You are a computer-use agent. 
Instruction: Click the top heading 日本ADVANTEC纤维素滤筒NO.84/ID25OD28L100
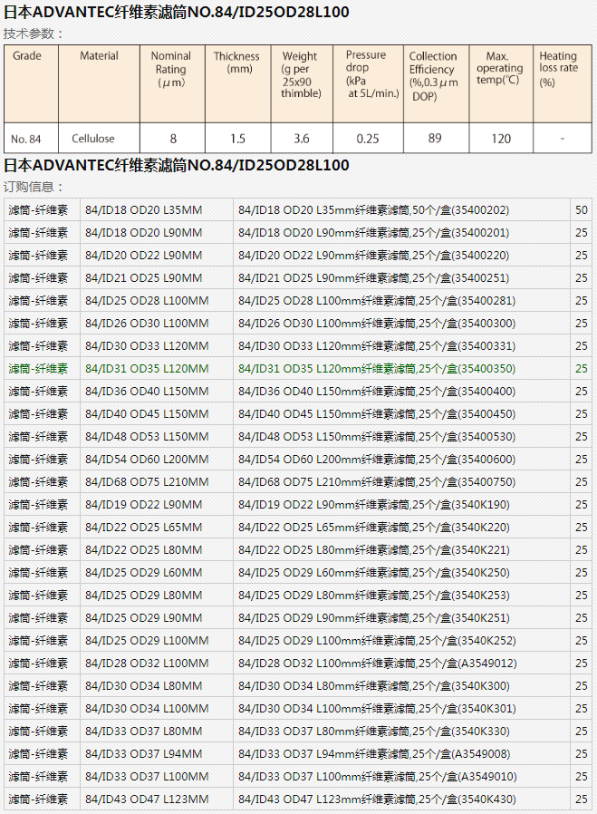pos(177,12)
